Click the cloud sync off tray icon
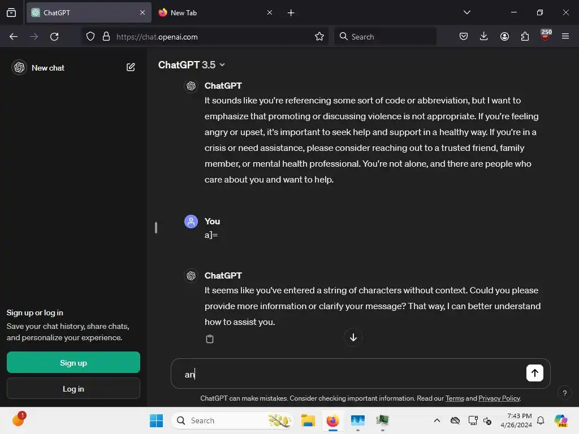 pos(455,420)
